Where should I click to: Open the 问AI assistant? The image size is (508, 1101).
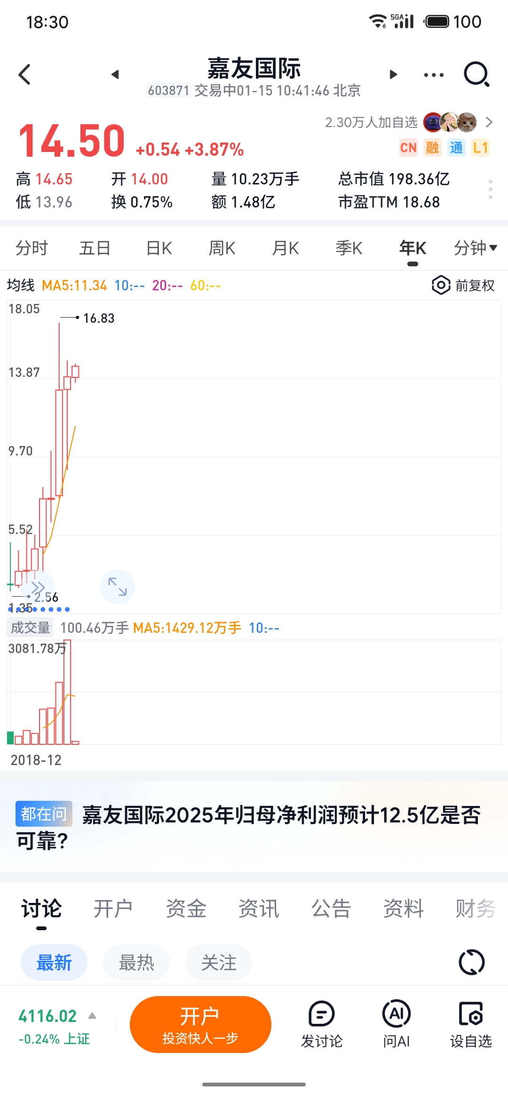(396, 1025)
